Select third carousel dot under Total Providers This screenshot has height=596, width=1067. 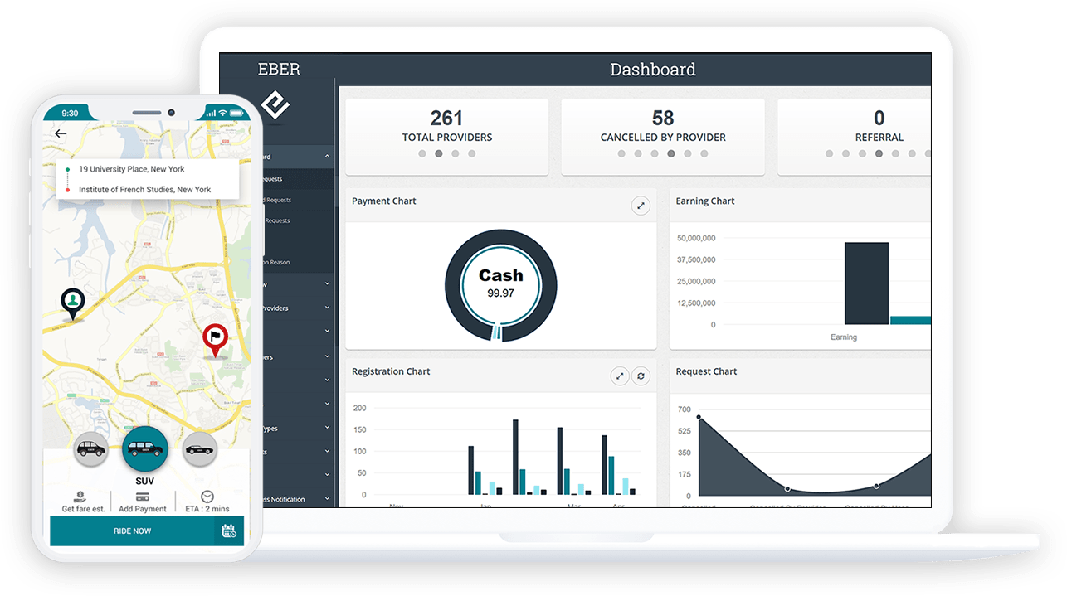pyautogui.click(x=456, y=153)
